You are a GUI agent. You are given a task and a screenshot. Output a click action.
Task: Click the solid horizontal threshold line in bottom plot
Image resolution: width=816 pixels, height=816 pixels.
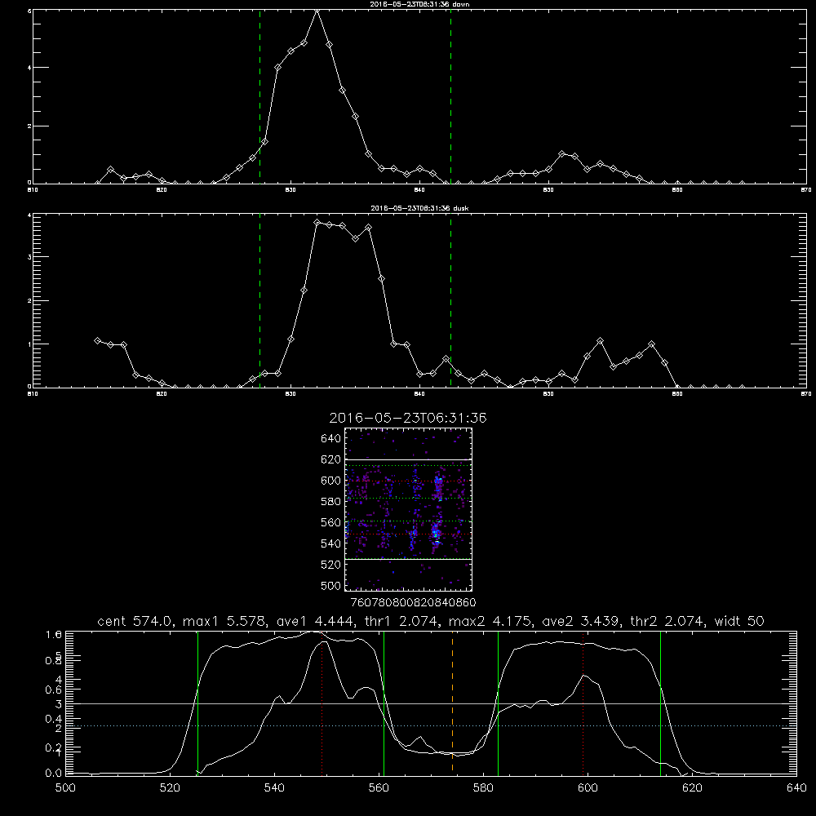click(x=431, y=703)
